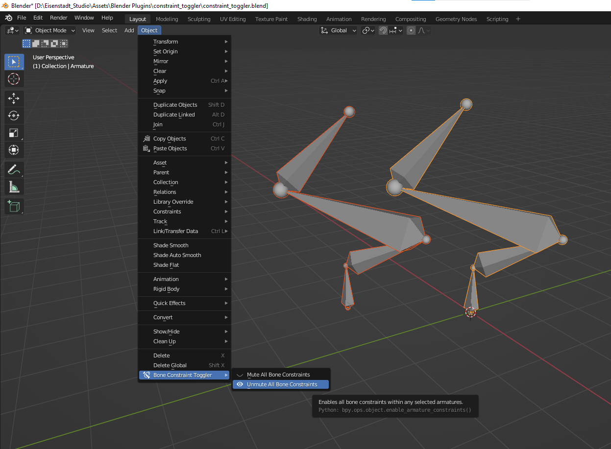This screenshot has width=611, height=449.
Task: Open the Object Mode dropdown
Action: pyautogui.click(x=49, y=30)
